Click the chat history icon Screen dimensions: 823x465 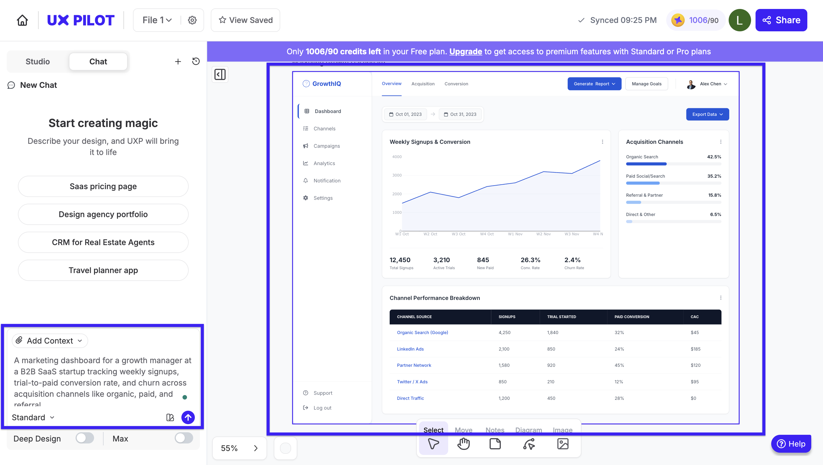click(196, 61)
